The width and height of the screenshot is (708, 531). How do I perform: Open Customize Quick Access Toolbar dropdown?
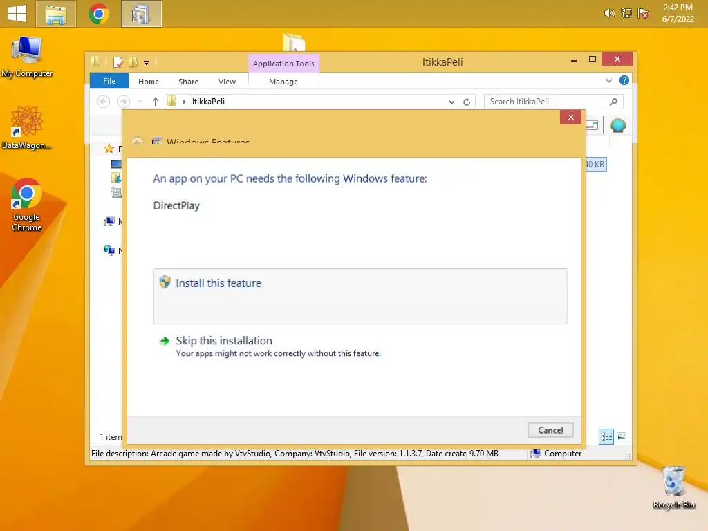(147, 63)
